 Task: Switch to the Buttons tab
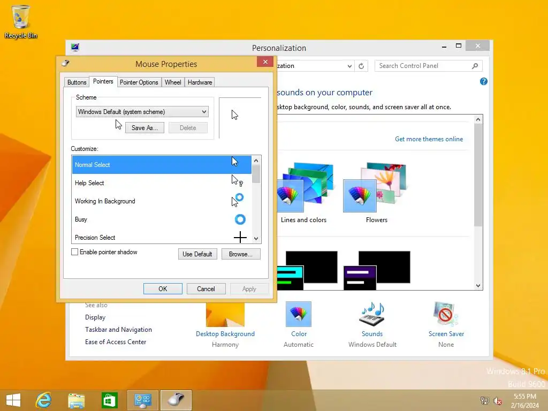click(77, 82)
